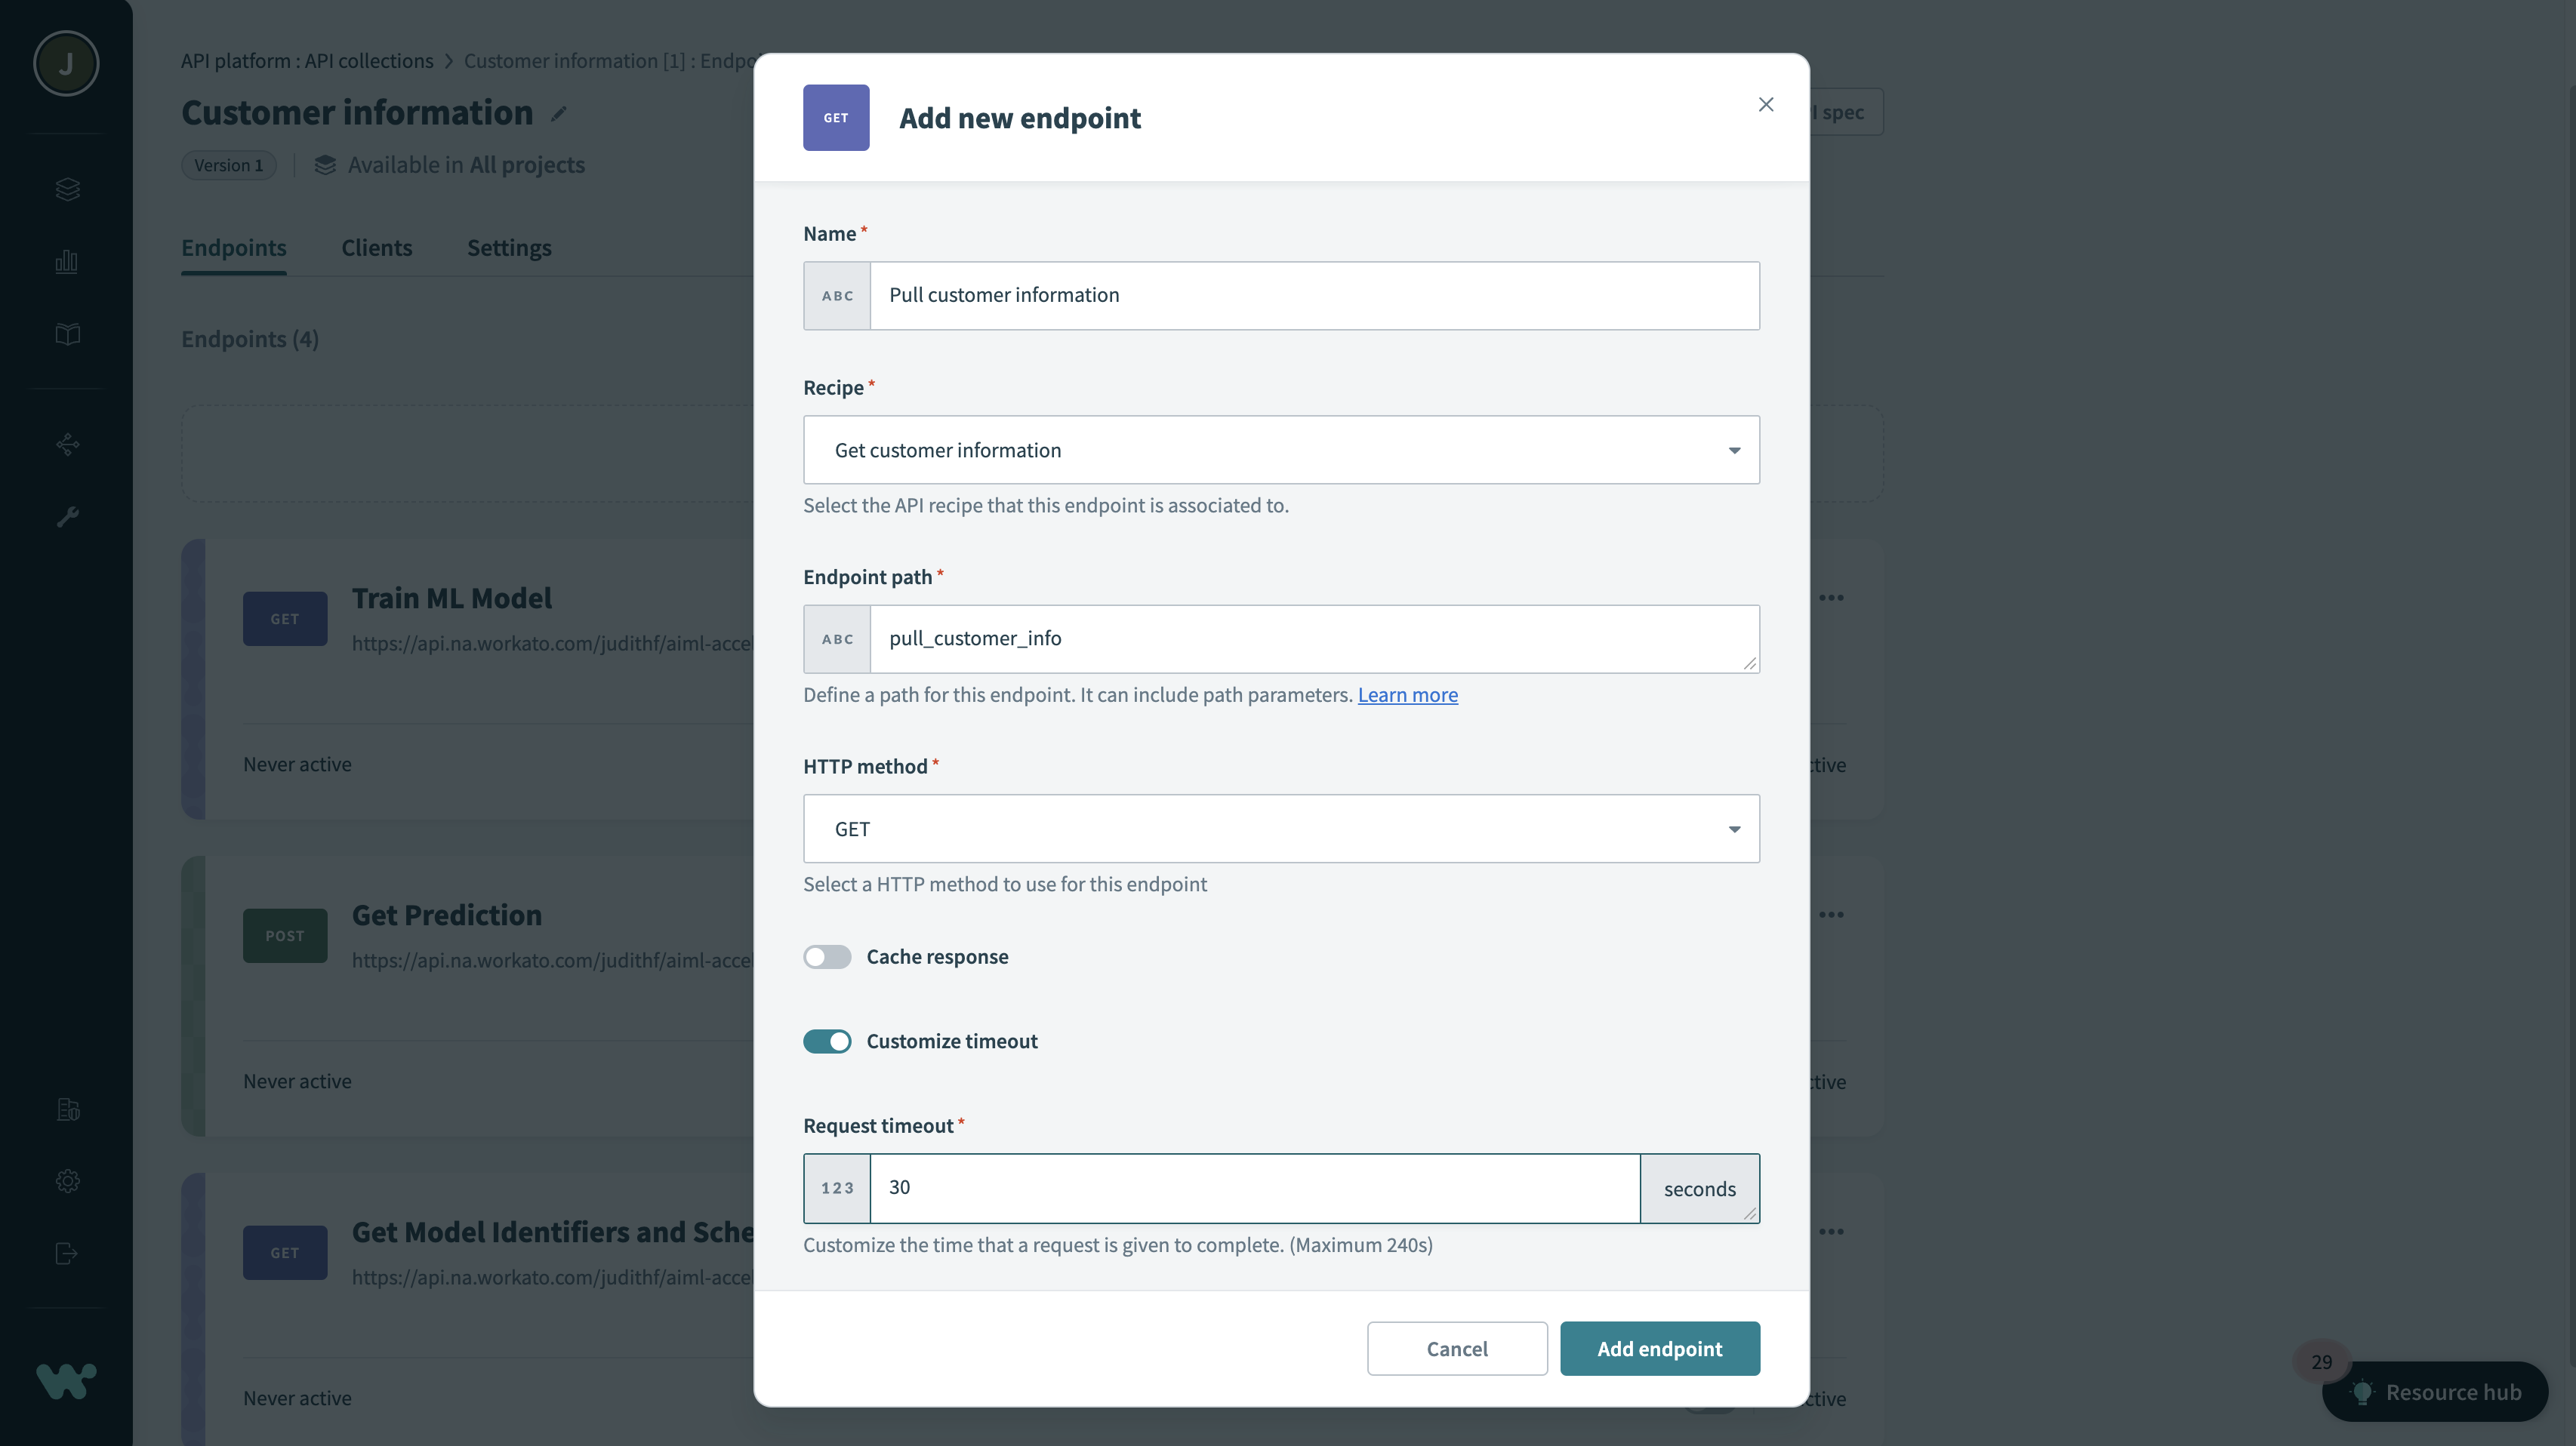Viewport: 2576px width, 1446px height.
Task: Open the projects stack icon in sidebar
Action: click(x=67, y=189)
